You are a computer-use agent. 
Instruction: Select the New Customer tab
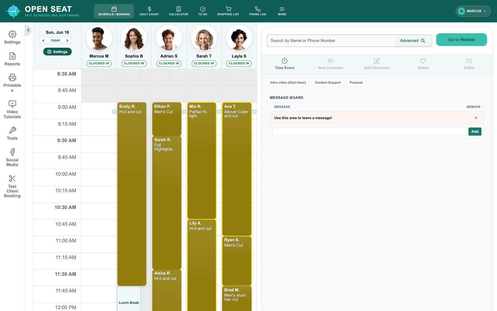[x=331, y=64]
